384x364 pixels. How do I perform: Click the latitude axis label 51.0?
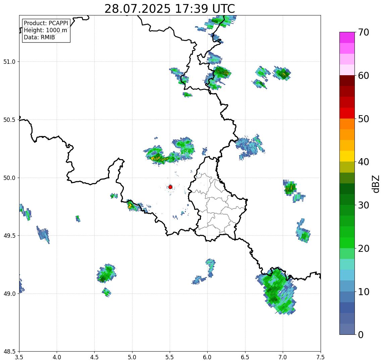click(x=9, y=62)
